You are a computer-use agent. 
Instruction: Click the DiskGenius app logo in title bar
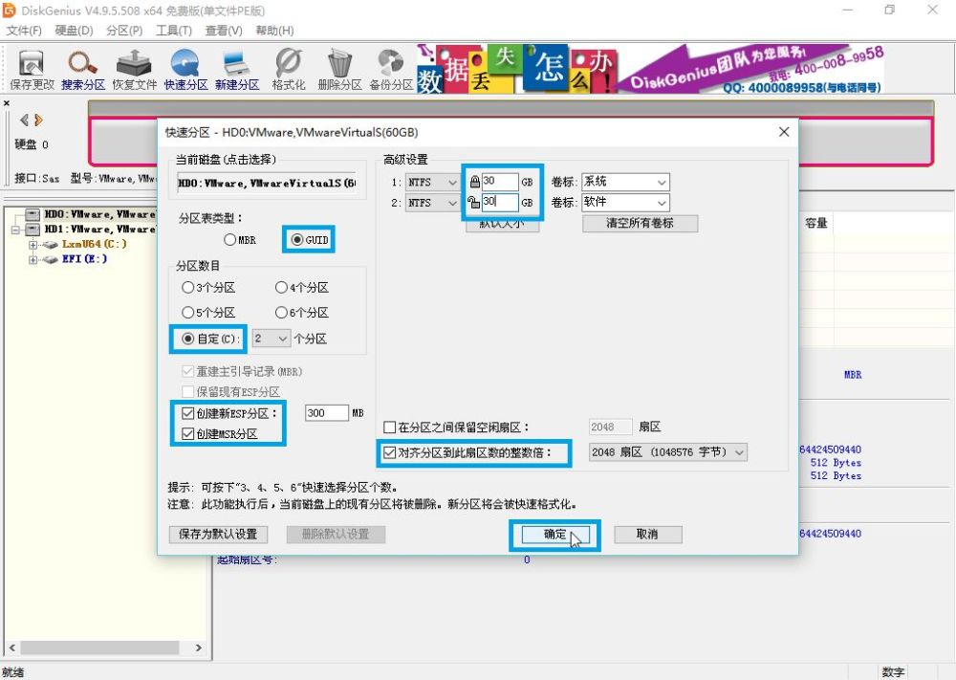10,11
